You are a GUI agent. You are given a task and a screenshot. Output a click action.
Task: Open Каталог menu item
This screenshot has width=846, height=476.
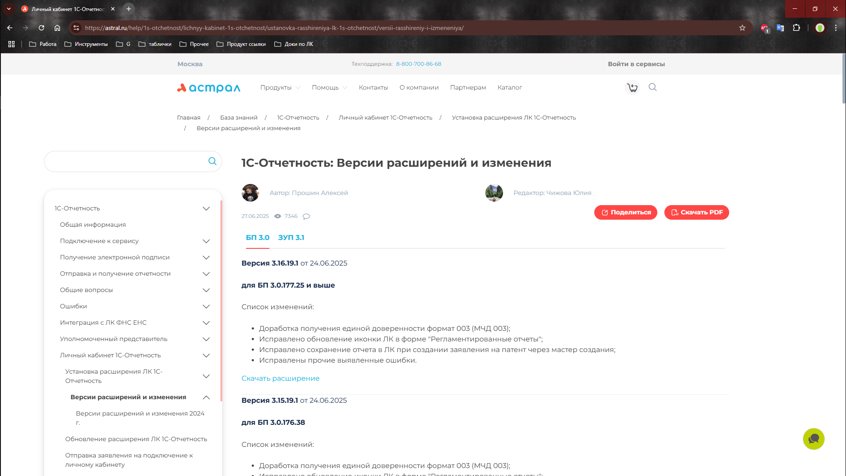pyautogui.click(x=510, y=87)
